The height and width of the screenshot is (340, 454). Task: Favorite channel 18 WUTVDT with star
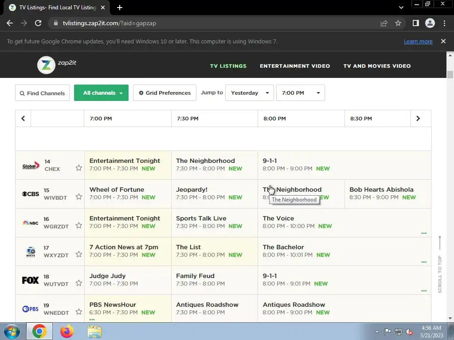pos(79,283)
